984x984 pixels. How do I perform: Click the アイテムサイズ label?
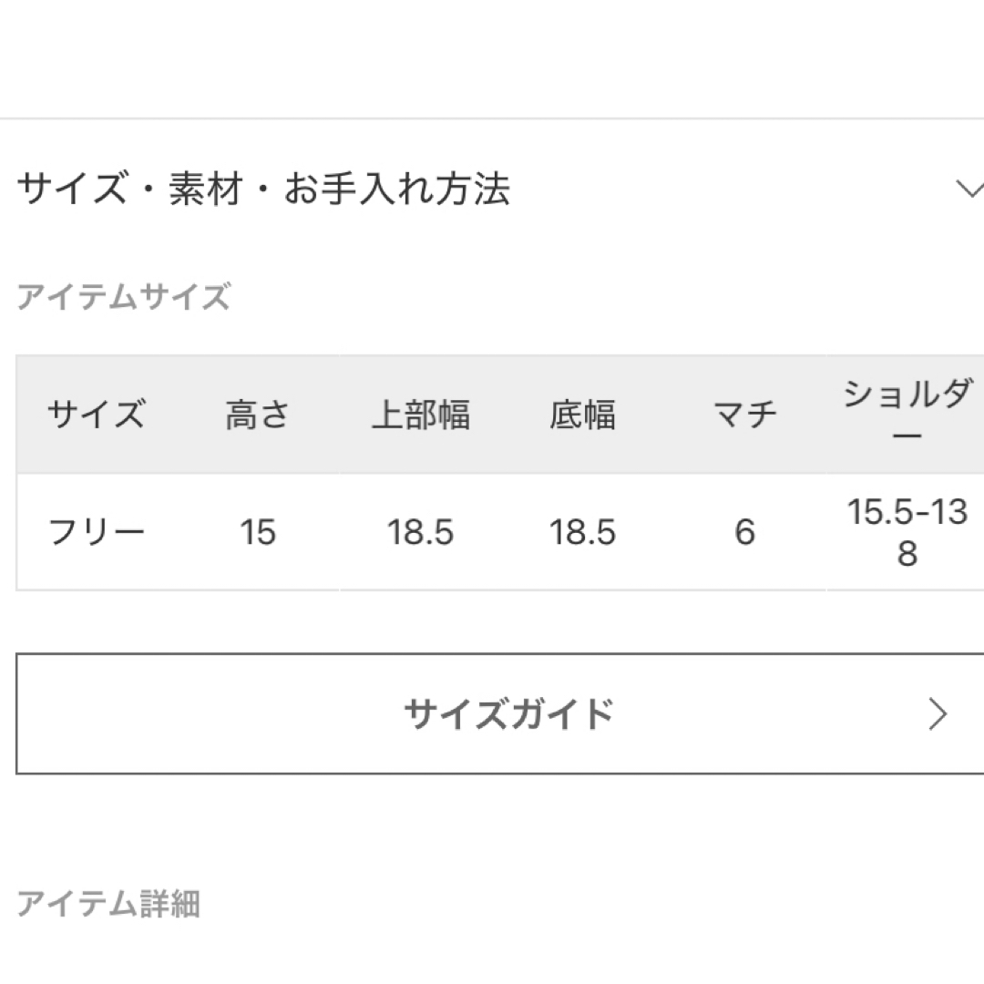pos(124,297)
